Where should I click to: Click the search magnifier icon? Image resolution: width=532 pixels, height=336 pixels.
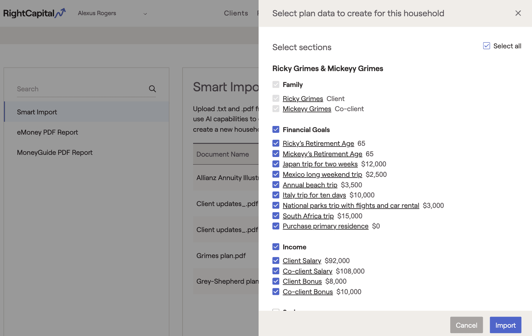(x=152, y=89)
